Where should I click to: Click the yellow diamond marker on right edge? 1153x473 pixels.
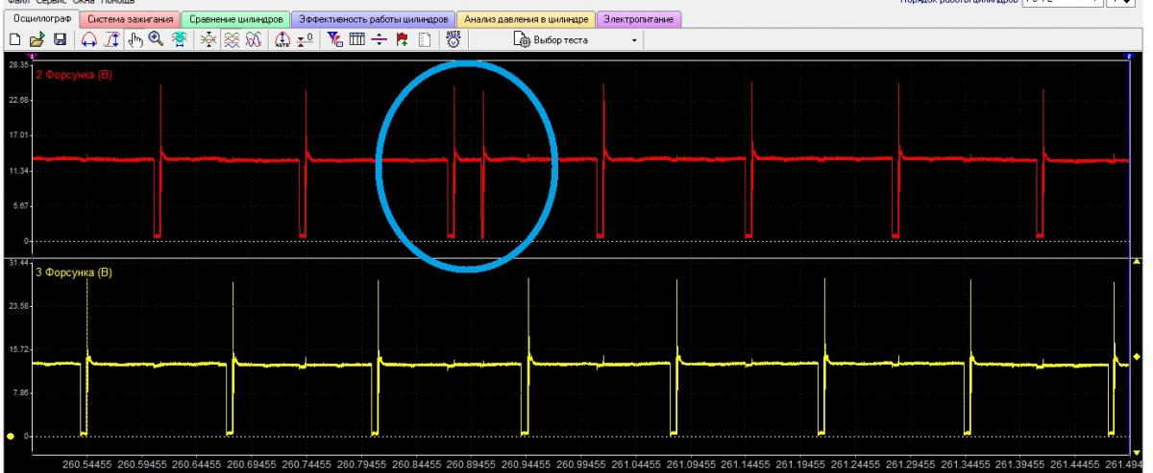coord(1138,356)
